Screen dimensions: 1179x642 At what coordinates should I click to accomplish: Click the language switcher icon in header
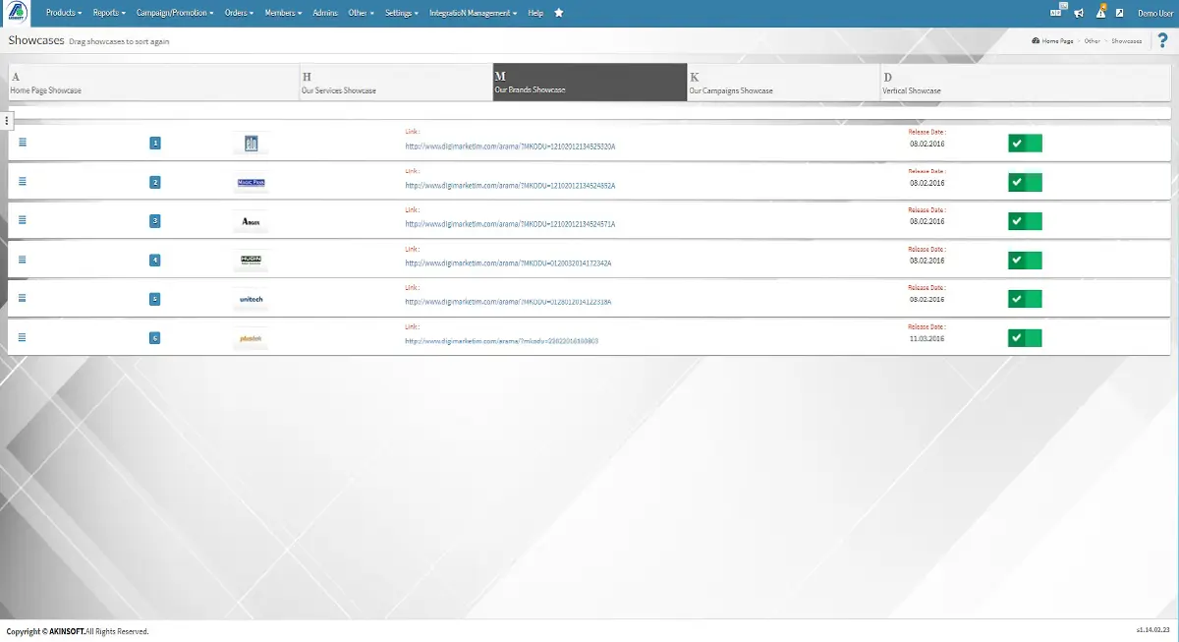(1056, 13)
